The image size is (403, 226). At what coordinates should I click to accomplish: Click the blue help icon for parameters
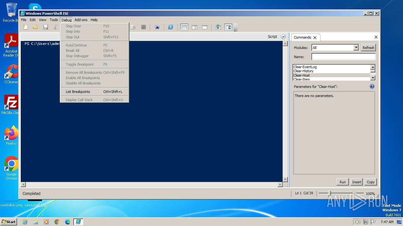pyautogui.click(x=372, y=86)
